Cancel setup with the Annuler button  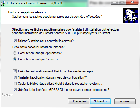[125, 101]
